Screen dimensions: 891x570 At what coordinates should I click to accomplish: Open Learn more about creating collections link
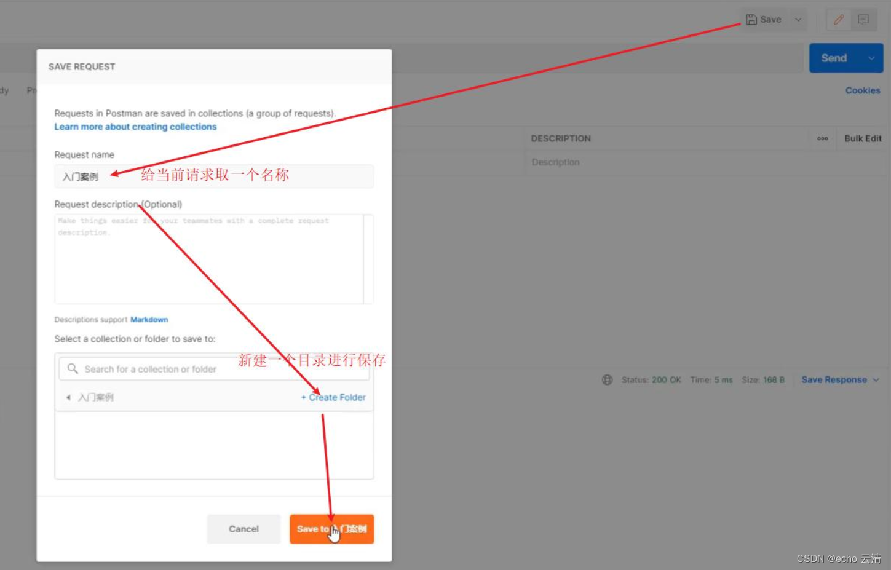tap(135, 127)
